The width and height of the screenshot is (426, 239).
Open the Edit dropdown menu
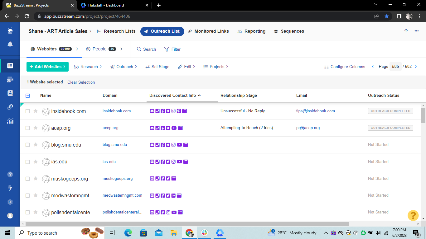(186, 67)
